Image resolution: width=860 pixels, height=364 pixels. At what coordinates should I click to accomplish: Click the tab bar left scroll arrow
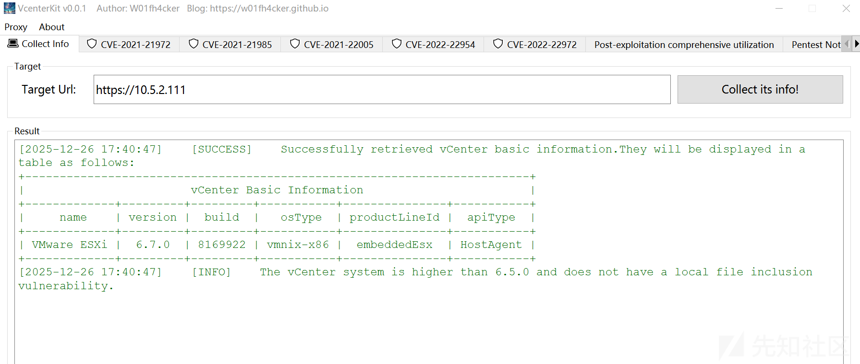click(848, 44)
